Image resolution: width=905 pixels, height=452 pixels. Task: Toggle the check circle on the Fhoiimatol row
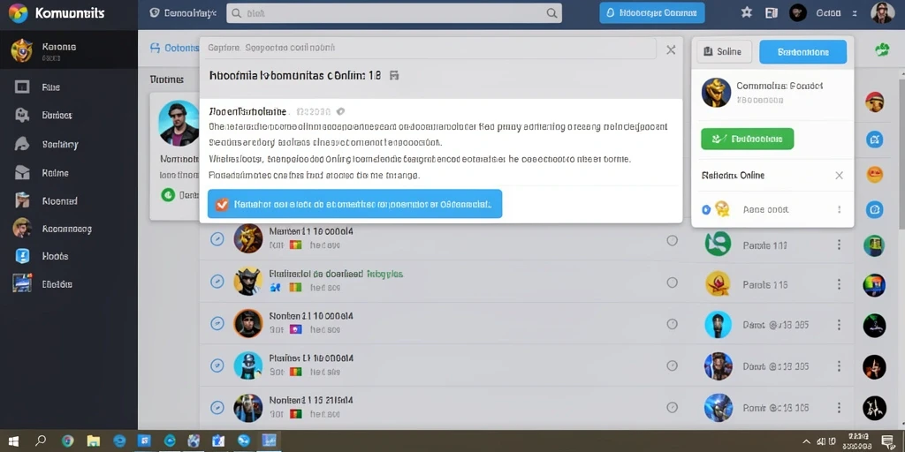coord(217,281)
